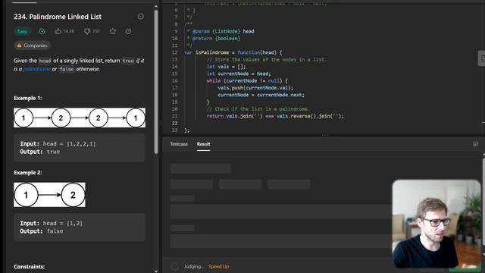Click the green solved checkmark icon
The height and width of the screenshot is (273, 485).
42,31
